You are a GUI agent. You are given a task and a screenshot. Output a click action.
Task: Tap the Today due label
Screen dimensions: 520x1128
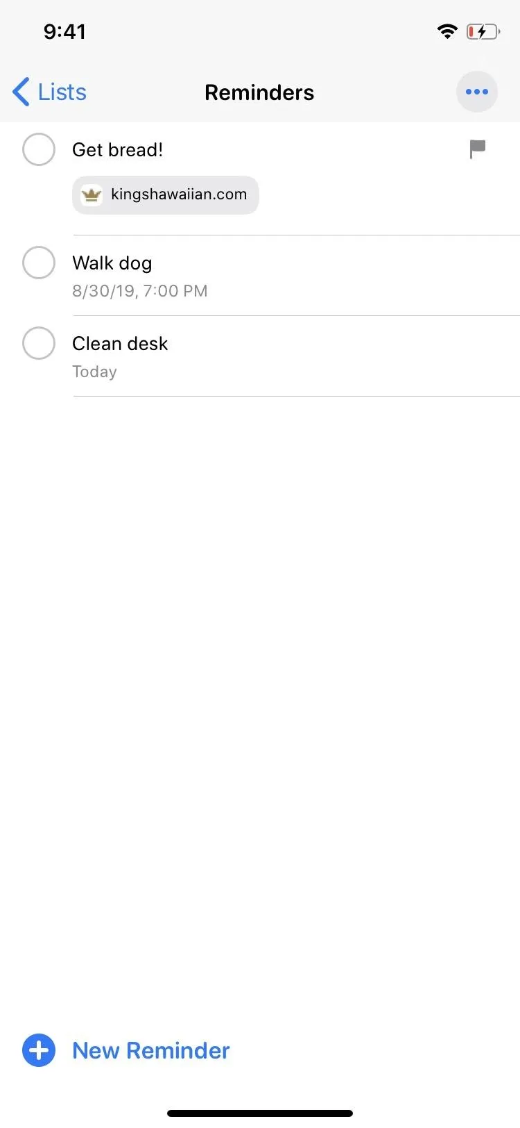click(x=94, y=372)
